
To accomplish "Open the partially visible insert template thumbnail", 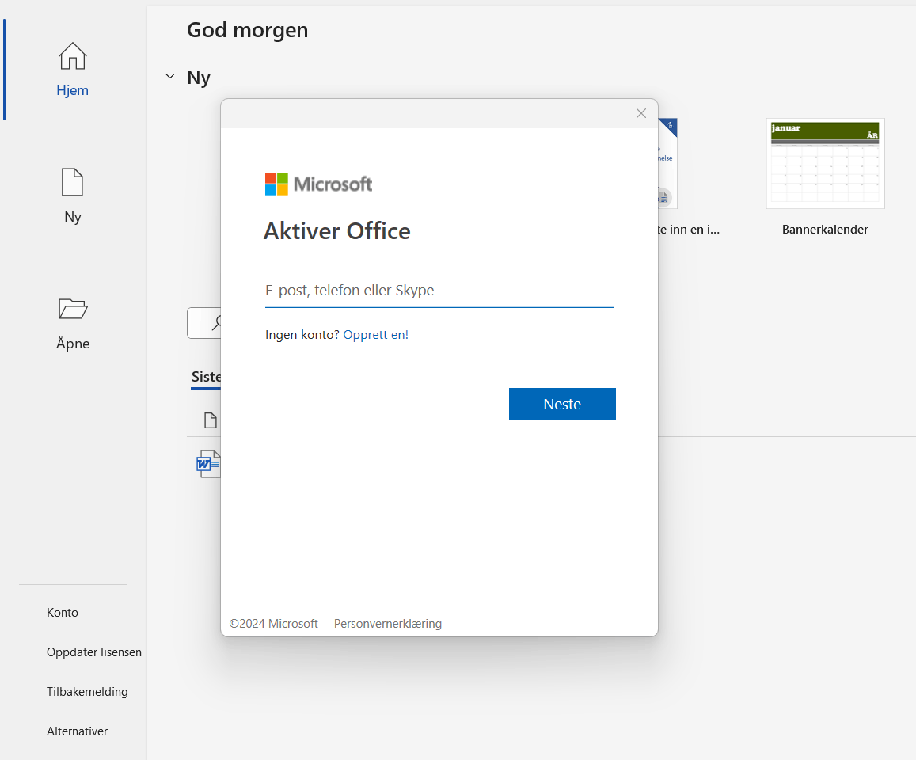I will 669,163.
